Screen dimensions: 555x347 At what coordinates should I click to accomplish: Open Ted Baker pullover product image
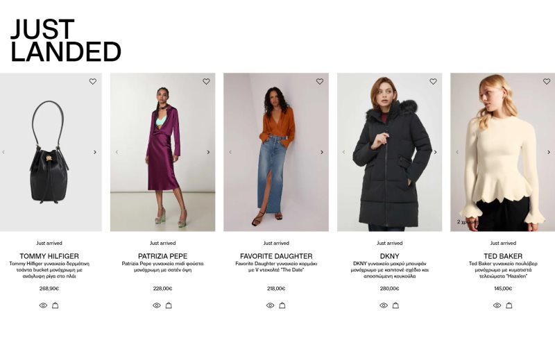[502, 152]
